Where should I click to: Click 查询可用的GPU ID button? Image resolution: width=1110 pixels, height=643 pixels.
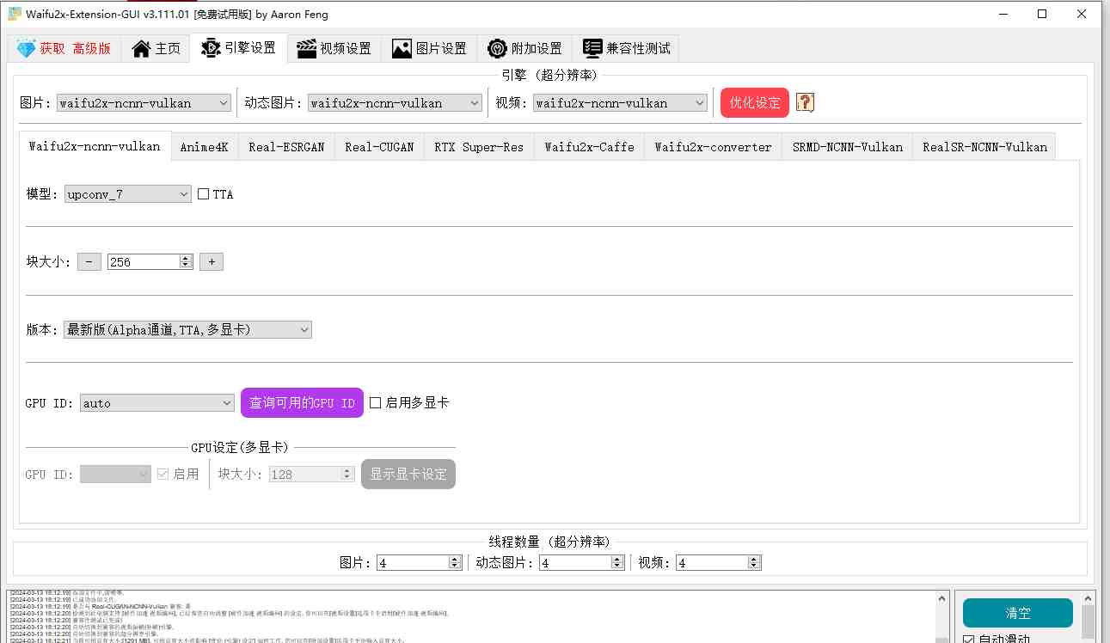[x=302, y=402]
